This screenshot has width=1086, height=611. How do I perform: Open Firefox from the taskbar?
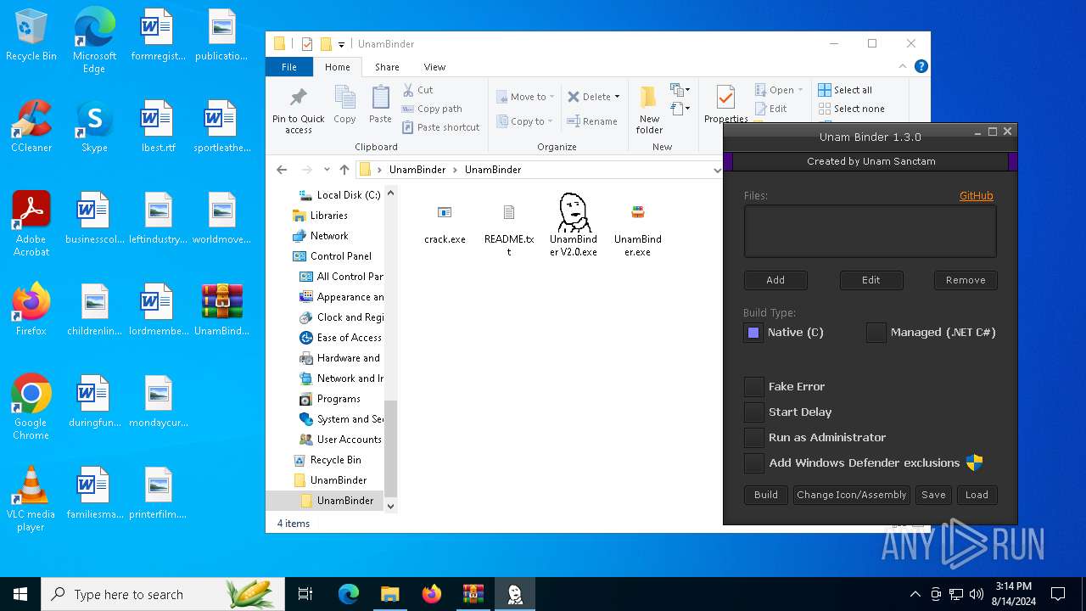coord(432,594)
